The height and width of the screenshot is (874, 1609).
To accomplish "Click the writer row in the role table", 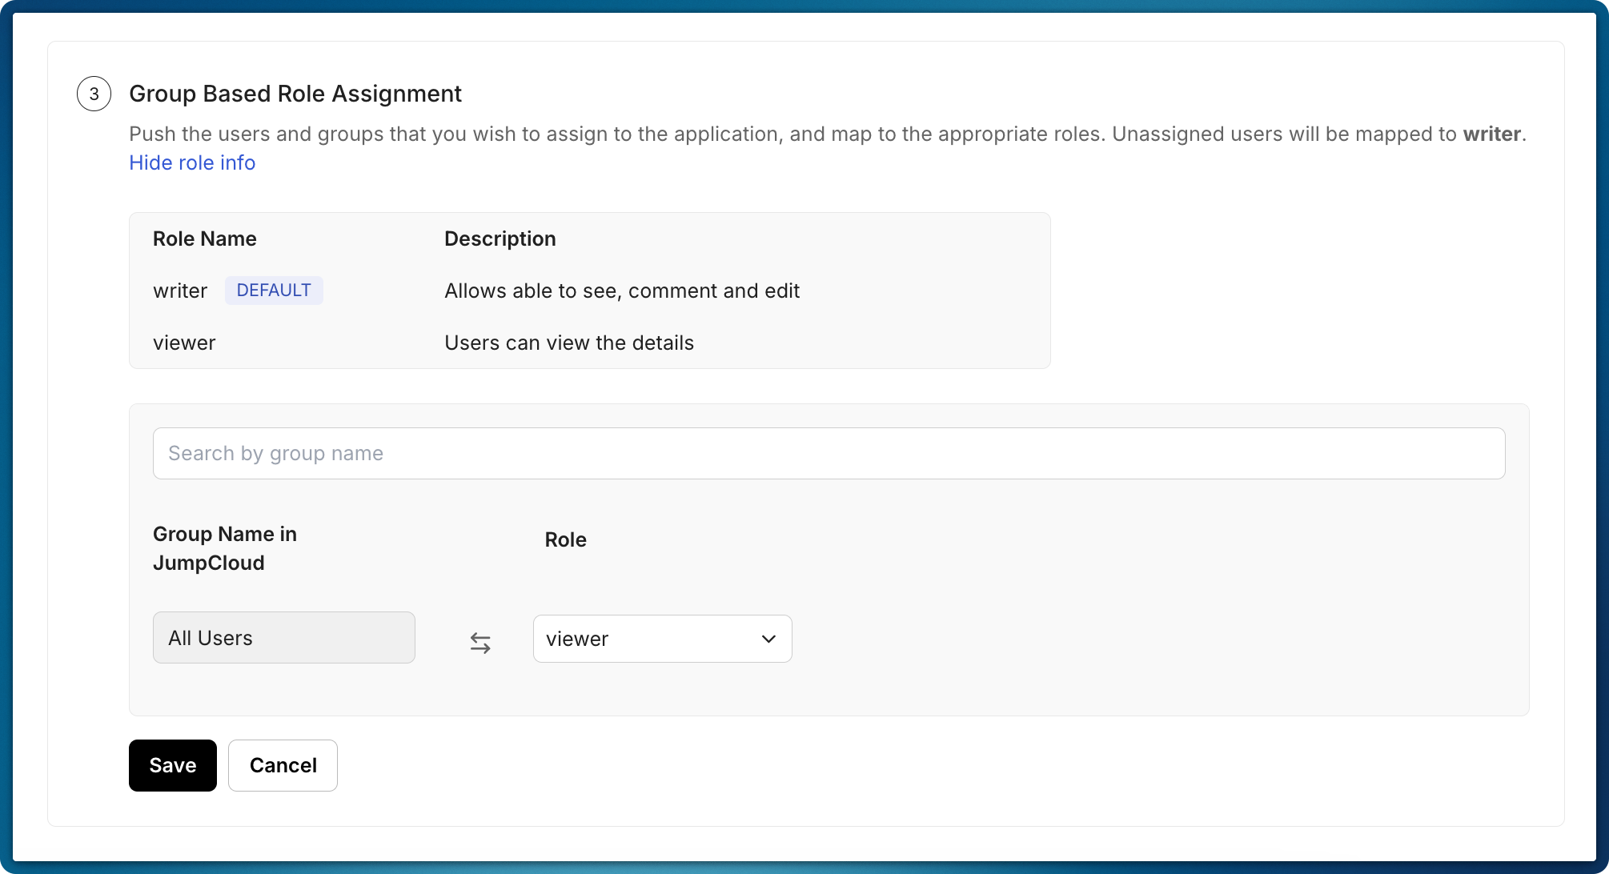I will pos(180,291).
